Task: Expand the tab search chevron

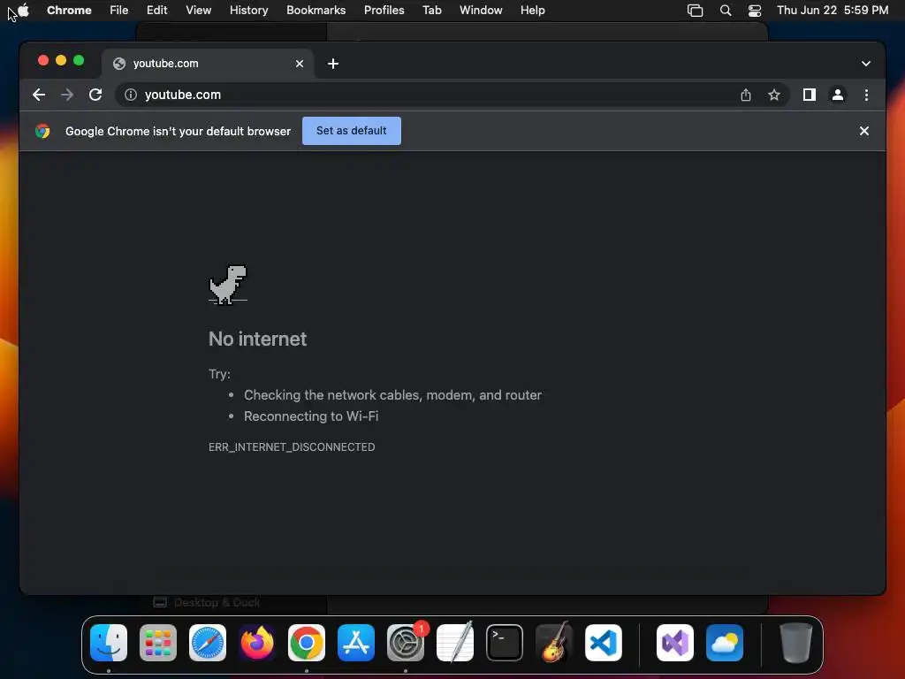Action: pos(866,64)
